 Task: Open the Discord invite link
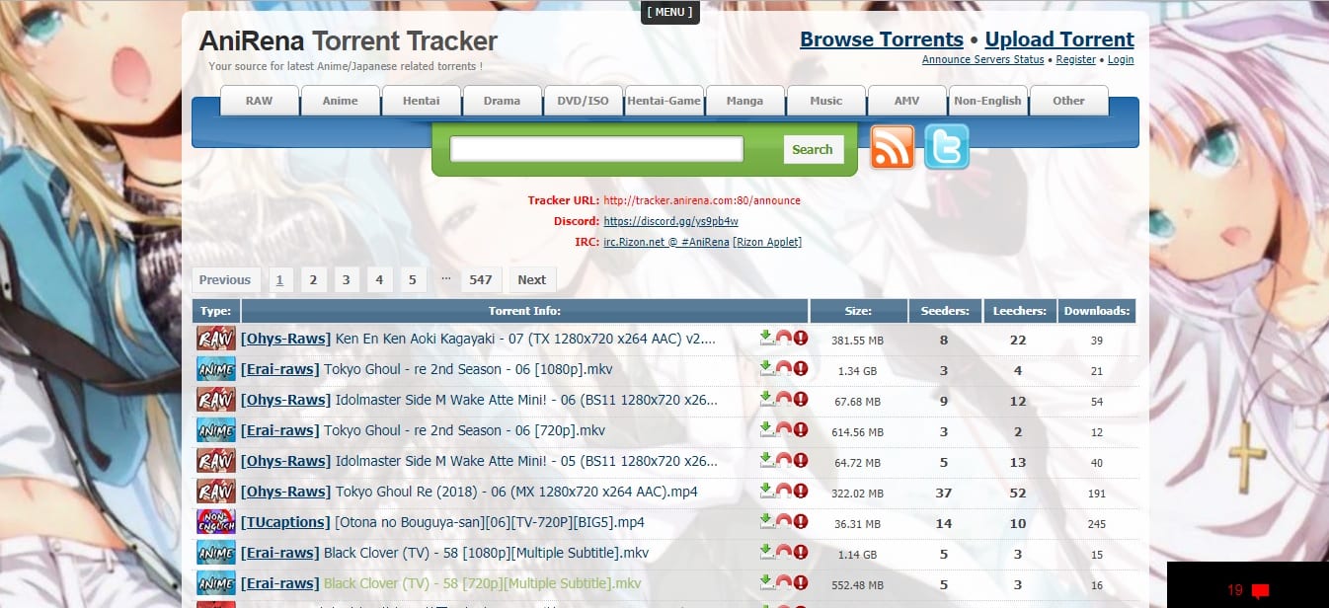[x=670, y=221]
